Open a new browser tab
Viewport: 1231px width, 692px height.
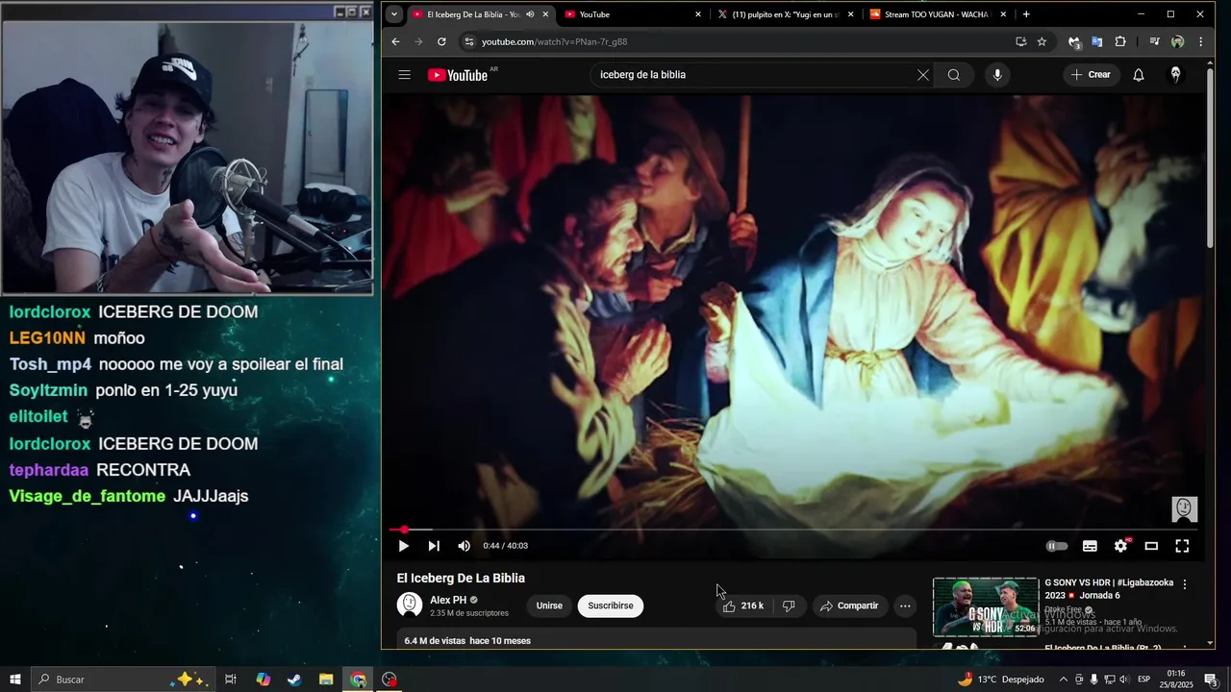pyautogui.click(x=1026, y=14)
